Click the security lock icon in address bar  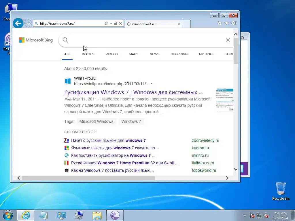116,23
